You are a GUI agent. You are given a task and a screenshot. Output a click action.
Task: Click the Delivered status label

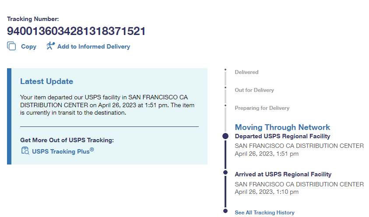(x=246, y=72)
